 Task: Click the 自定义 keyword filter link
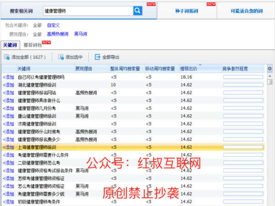pyautogui.click(x=54, y=26)
